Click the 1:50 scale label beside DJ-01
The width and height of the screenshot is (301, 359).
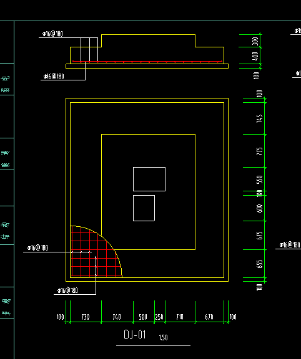(x=163, y=337)
